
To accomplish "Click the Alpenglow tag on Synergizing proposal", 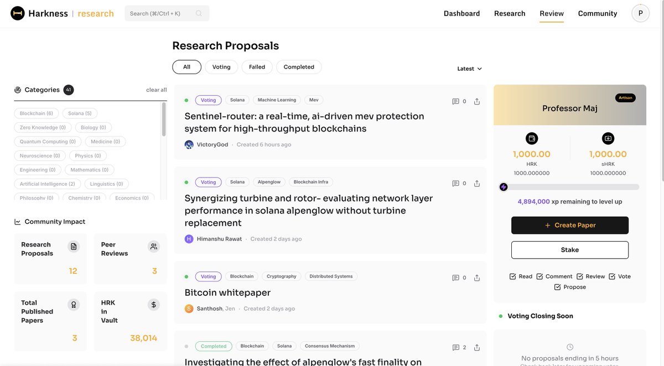I will (269, 182).
